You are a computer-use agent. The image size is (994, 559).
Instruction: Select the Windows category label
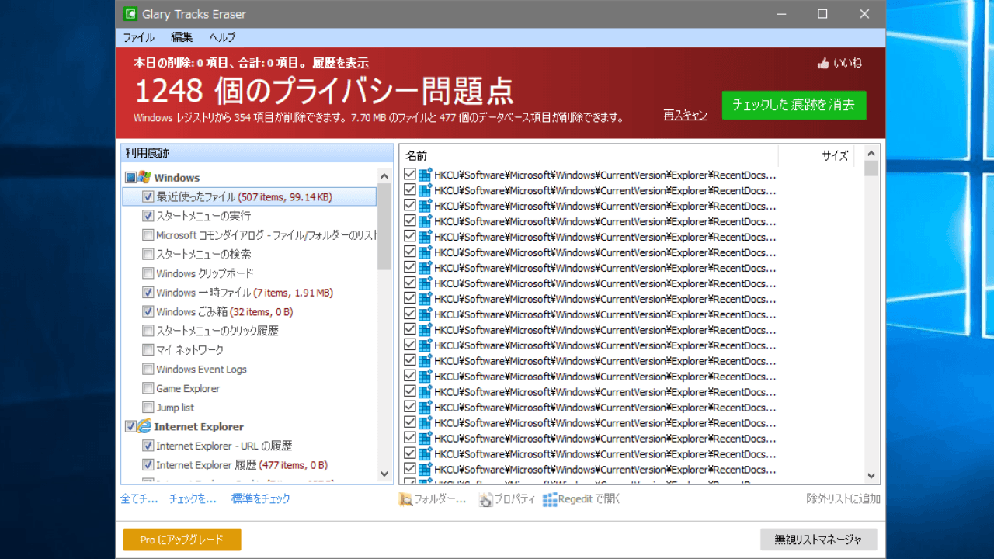tap(177, 178)
